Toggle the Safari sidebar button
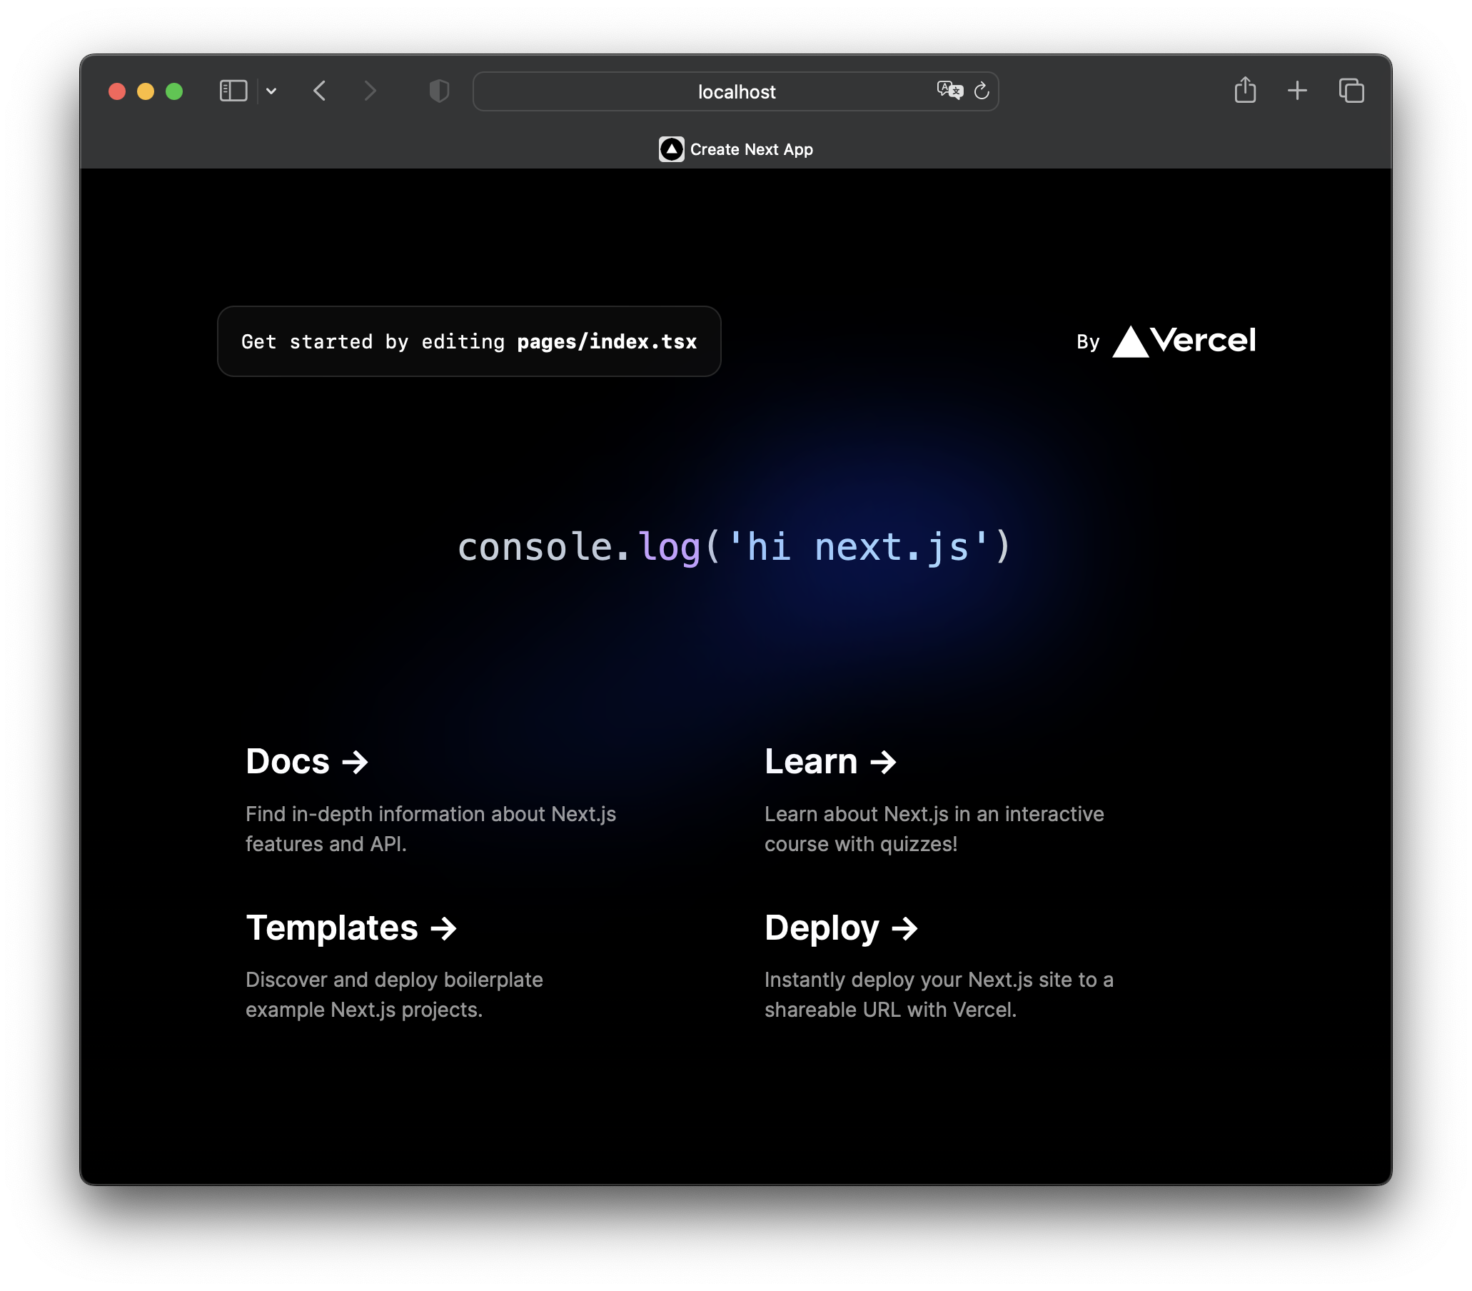The height and width of the screenshot is (1291, 1472). [233, 91]
